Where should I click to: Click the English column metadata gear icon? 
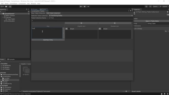81,23
